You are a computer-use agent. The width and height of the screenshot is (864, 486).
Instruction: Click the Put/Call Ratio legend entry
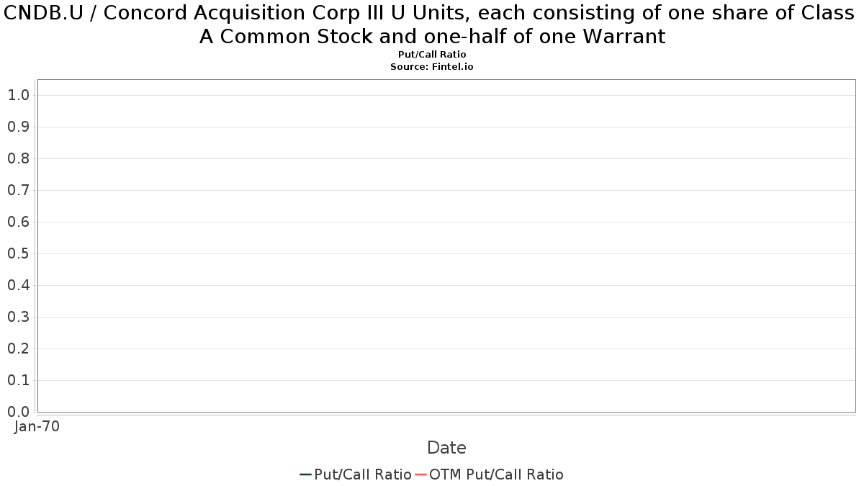[x=356, y=474]
